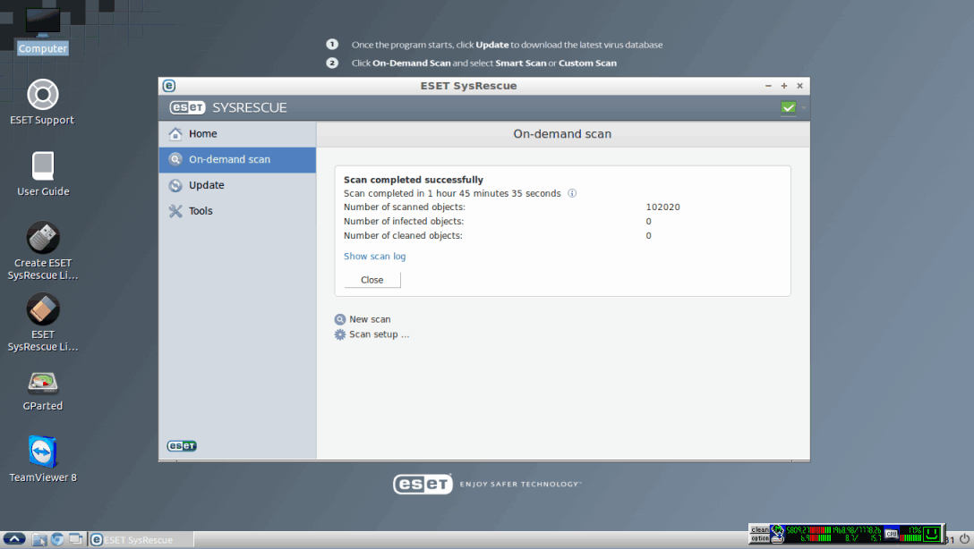
Task: Click the power button icon in tray
Action: (964, 538)
